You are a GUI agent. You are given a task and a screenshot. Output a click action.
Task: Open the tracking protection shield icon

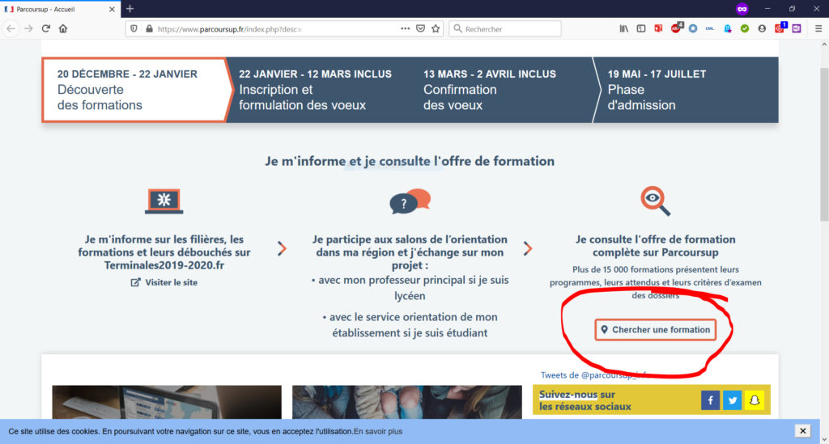coord(134,28)
